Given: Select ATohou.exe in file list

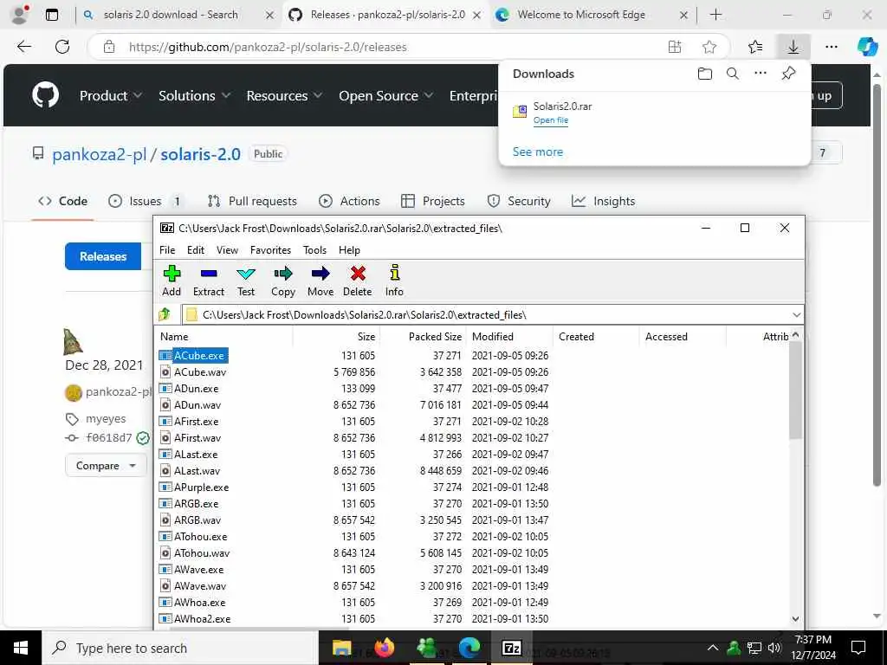Looking at the screenshot, I should coord(200,537).
